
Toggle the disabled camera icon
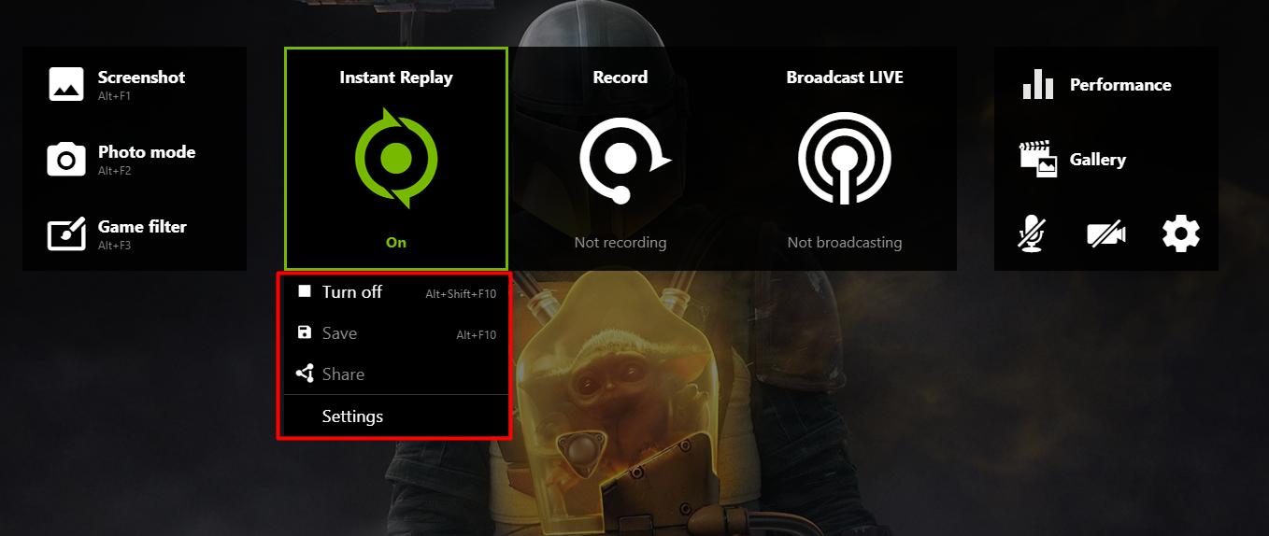(1106, 234)
